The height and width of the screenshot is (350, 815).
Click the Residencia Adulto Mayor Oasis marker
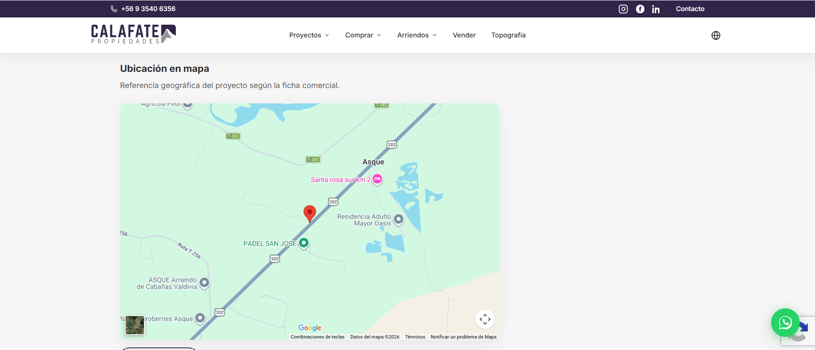pyautogui.click(x=399, y=219)
